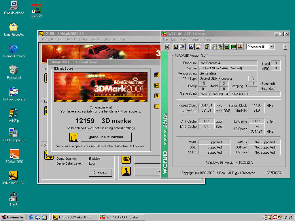Screen dimensions: 295x221
Task: Launch 3DMark2001 SE desktop shortcut
Action: pos(13,178)
